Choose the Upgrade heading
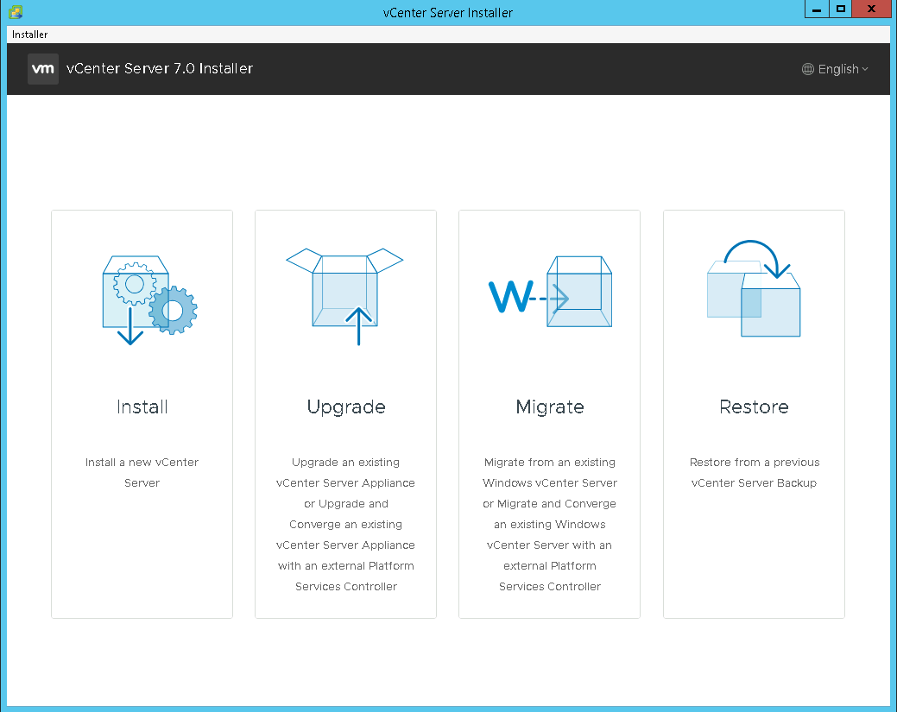This screenshot has height=712, width=897. coord(346,406)
